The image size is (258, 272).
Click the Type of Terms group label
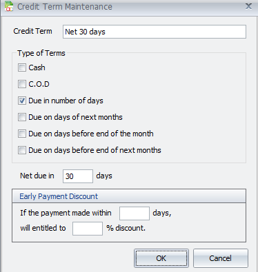(41, 53)
